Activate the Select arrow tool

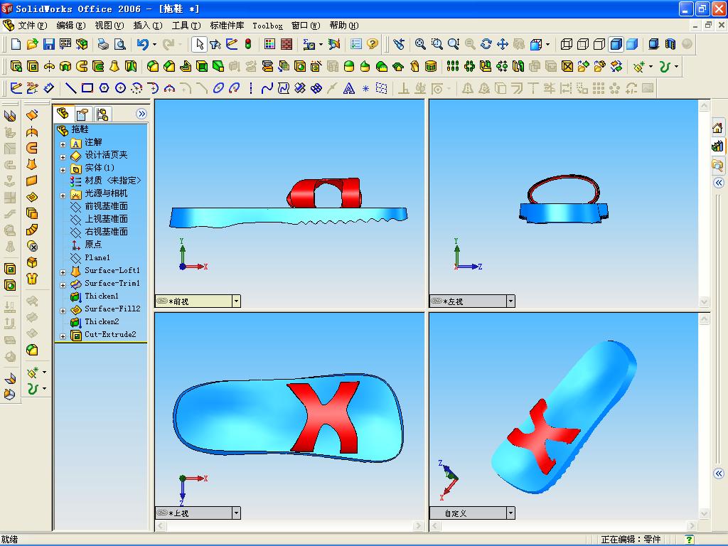click(x=200, y=44)
